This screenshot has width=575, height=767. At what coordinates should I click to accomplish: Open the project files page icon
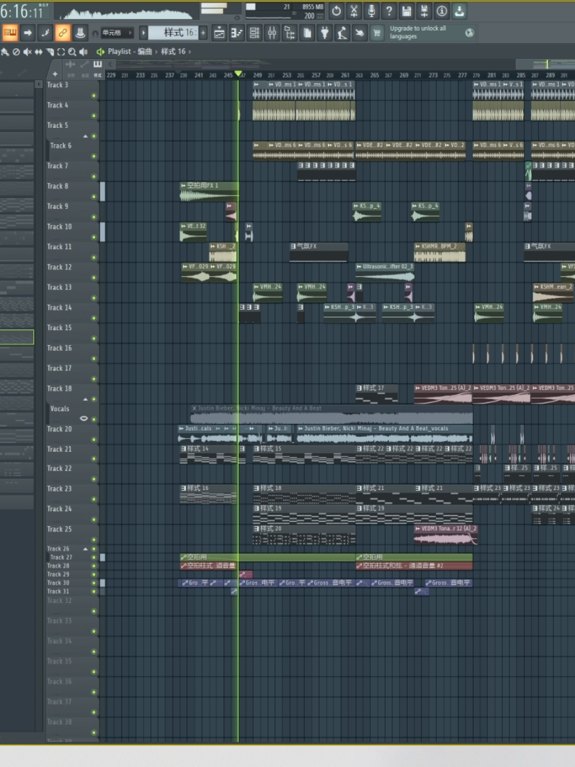coord(307,33)
